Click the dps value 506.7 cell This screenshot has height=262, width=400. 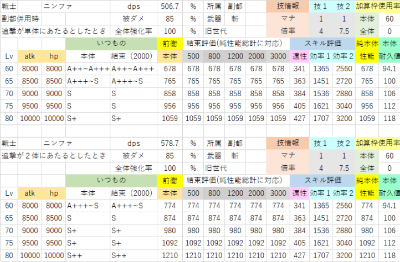(x=170, y=7)
